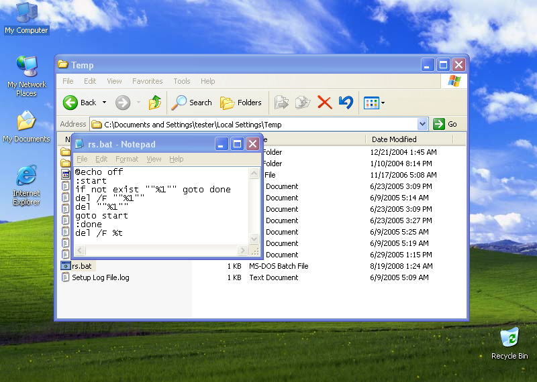Click the Windows flag logo in Explorer

coord(454,81)
